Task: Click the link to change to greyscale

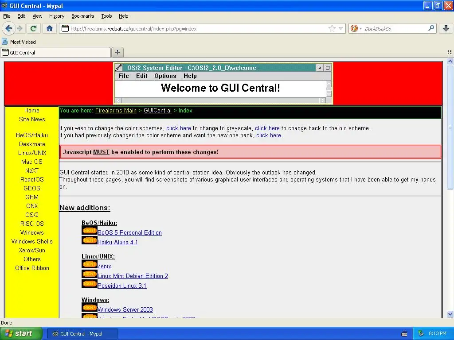Action: (178, 128)
